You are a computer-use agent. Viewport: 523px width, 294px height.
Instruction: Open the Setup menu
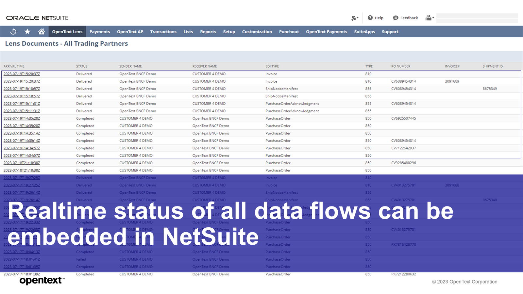click(229, 32)
